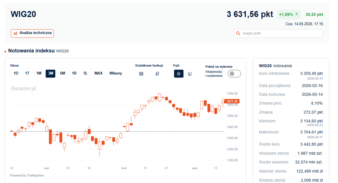Click the 3631.56 current price label
The height and width of the screenshot is (183, 338).
coord(232,101)
